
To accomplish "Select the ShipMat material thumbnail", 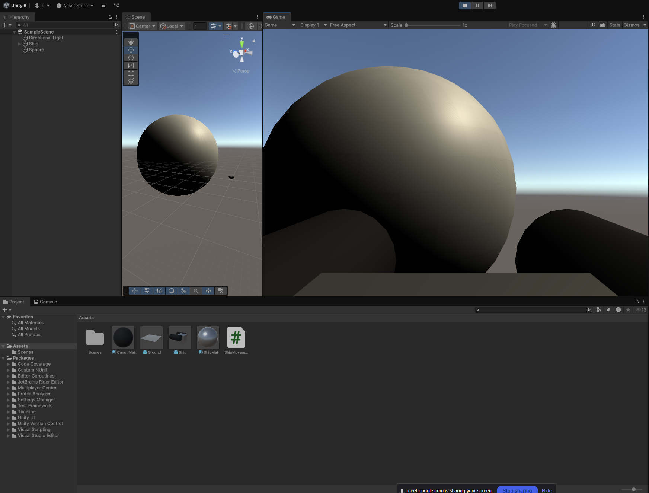I will tap(208, 337).
